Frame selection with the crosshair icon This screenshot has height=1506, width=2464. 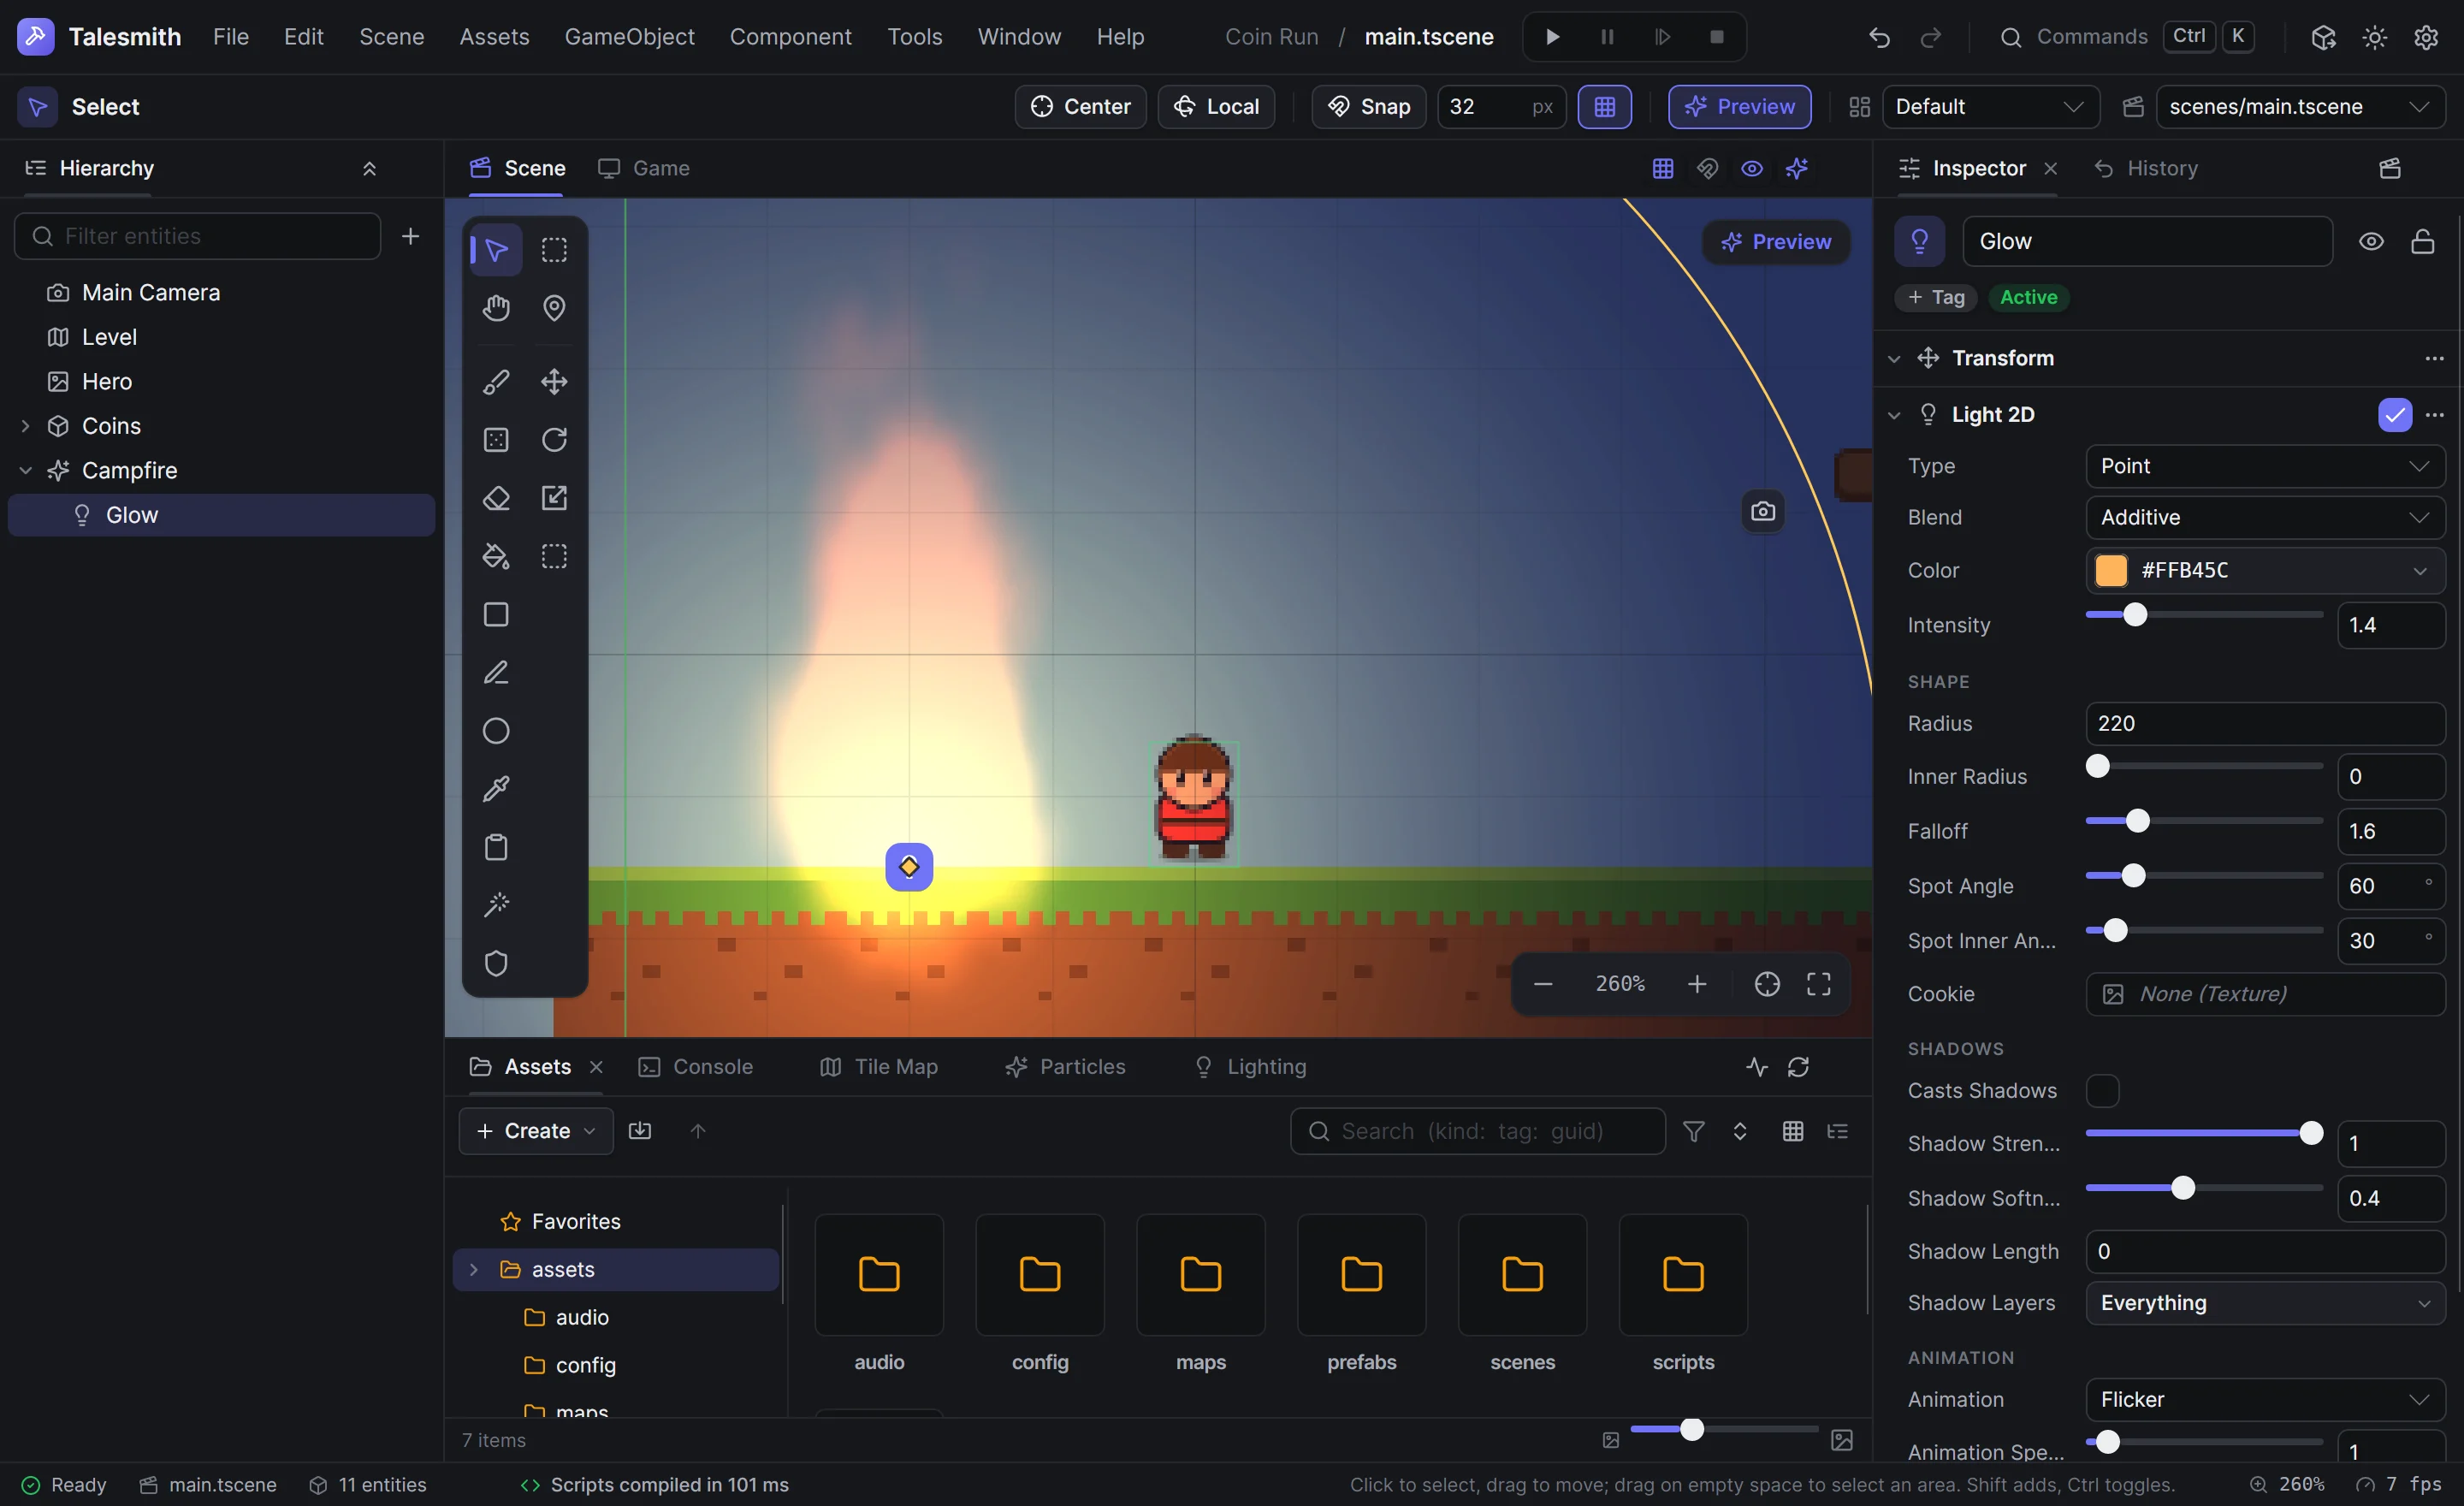pyautogui.click(x=1767, y=984)
